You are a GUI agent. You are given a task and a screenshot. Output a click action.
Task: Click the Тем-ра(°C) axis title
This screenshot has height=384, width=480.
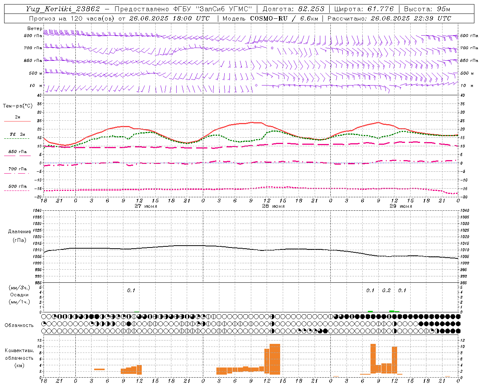[18, 106]
